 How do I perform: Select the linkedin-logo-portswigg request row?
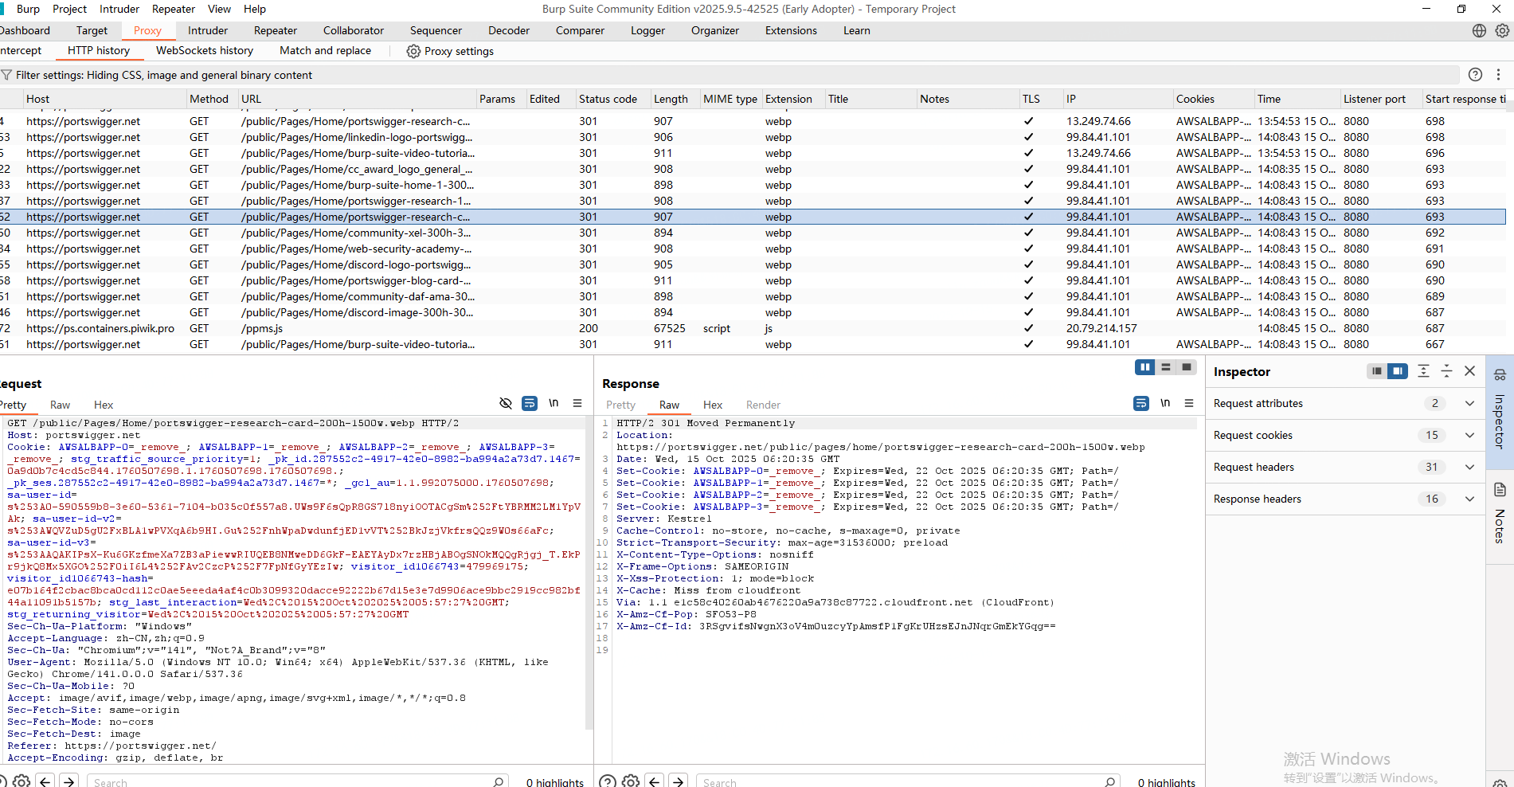click(753, 137)
